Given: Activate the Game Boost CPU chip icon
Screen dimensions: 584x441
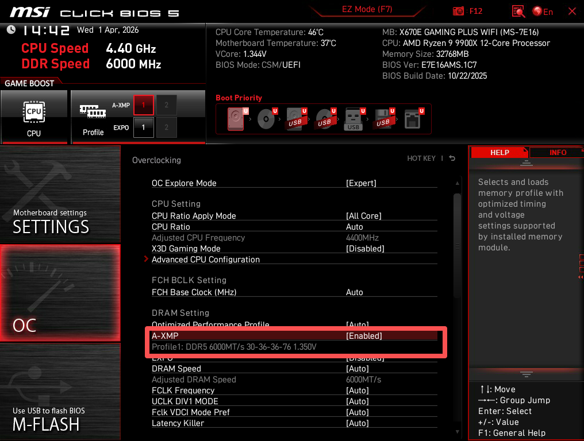Looking at the screenshot, I should (x=34, y=111).
